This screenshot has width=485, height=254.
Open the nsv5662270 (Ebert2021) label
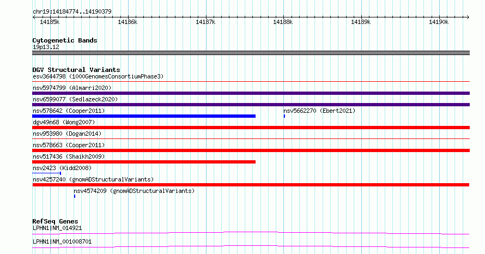click(319, 111)
